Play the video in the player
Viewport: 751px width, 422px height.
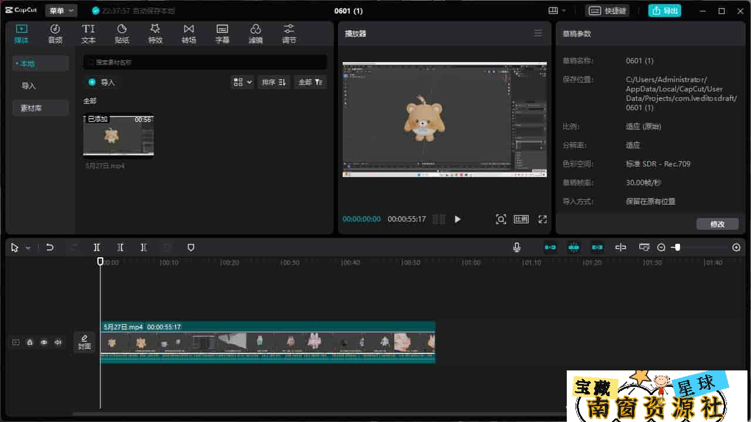pos(458,219)
